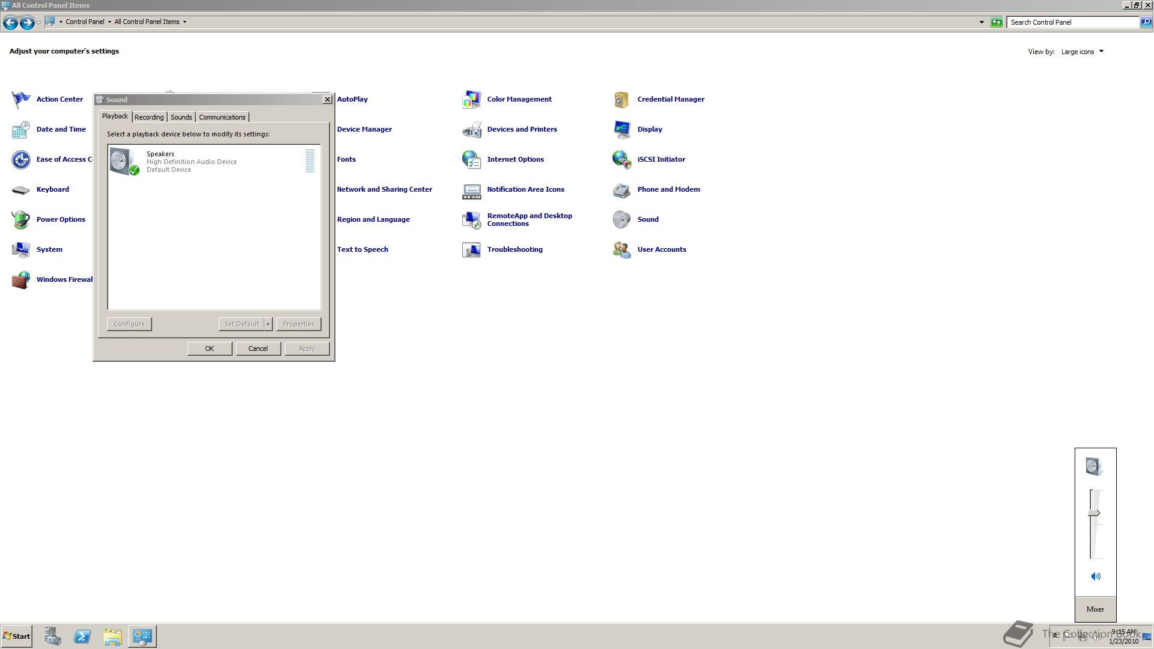Click the search magnifier button
The height and width of the screenshot is (649, 1154).
pos(1146,22)
